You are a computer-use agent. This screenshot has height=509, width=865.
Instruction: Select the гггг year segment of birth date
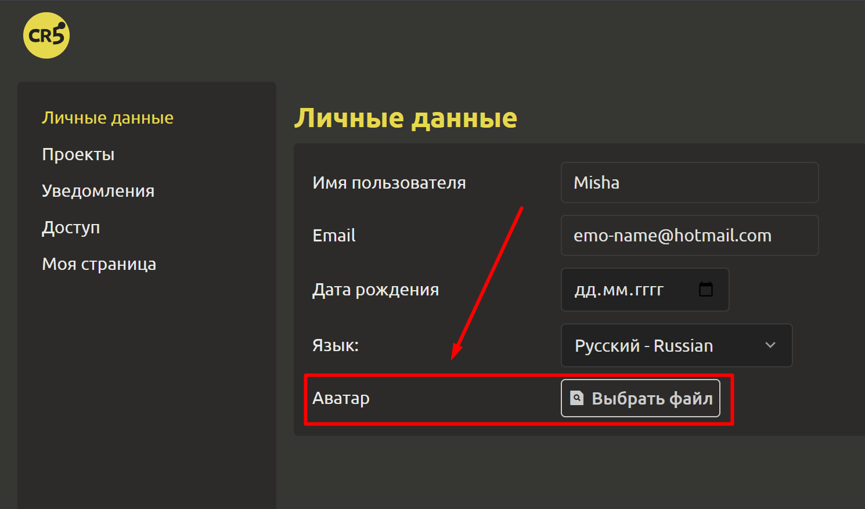click(649, 290)
